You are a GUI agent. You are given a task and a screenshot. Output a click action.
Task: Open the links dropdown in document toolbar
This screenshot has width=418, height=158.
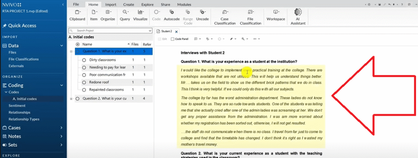(x=256, y=39)
